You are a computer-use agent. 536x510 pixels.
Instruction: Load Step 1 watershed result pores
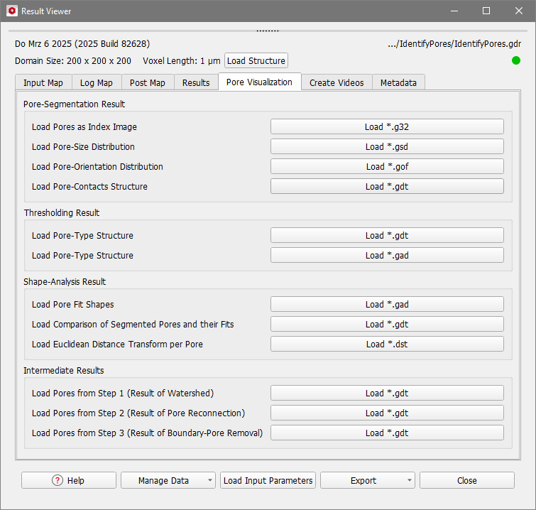point(387,393)
